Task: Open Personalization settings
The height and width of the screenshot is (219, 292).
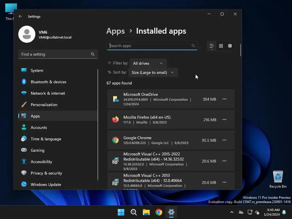Action: click(58, 104)
